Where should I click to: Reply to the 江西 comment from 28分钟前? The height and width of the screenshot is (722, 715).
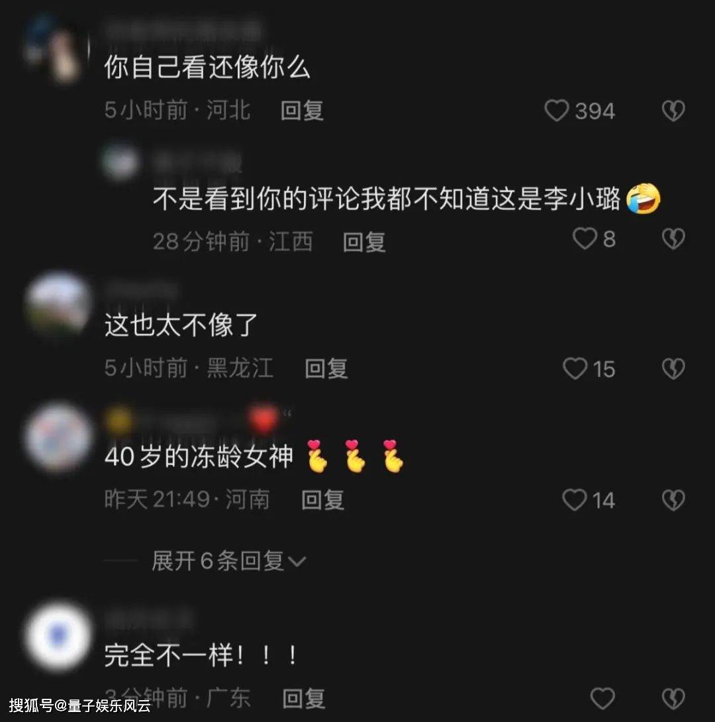pyautogui.click(x=364, y=242)
